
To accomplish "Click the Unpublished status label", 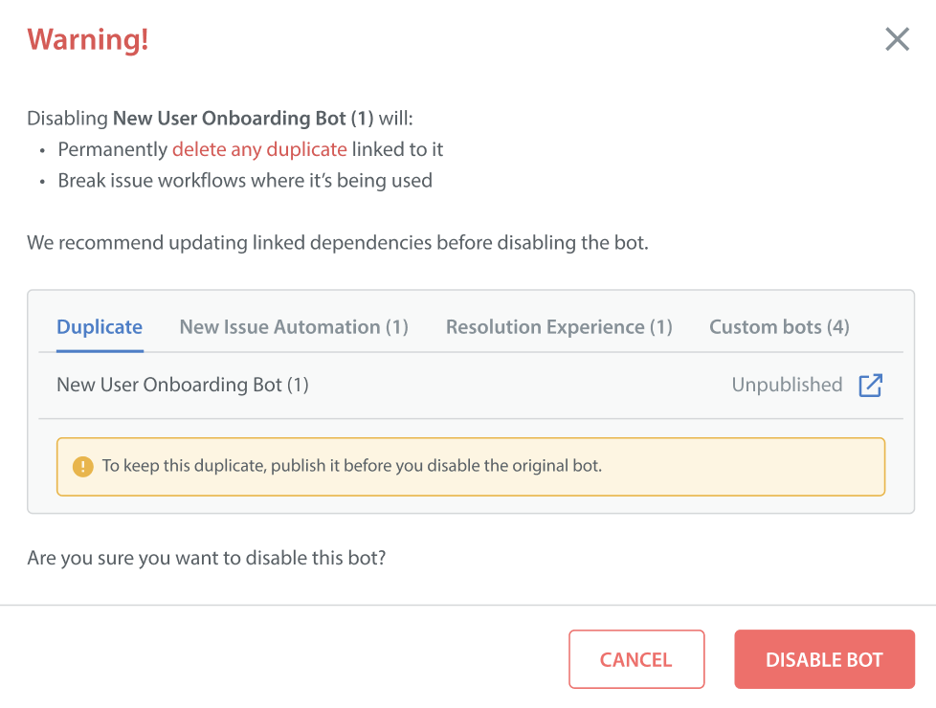I will point(787,385).
